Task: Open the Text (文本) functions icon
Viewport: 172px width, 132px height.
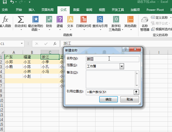Action: (x=70, y=20)
